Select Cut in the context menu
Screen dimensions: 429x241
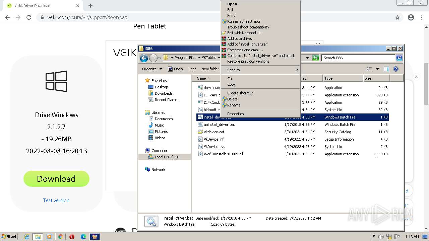click(260, 79)
